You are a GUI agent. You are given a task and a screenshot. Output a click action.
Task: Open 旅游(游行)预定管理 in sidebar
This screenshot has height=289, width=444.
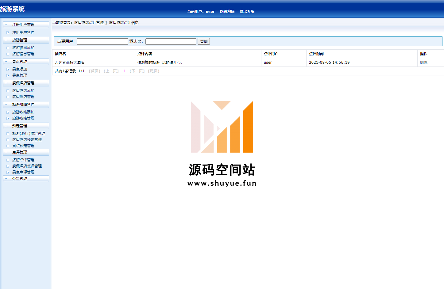[x=29, y=133]
